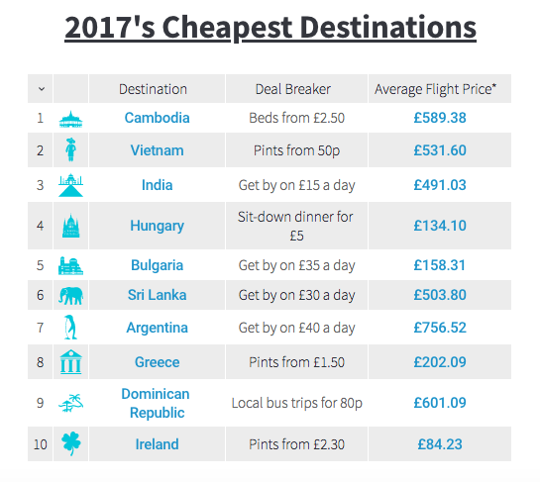Click the Vietnam figure icon
540x482 pixels.
tap(71, 149)
